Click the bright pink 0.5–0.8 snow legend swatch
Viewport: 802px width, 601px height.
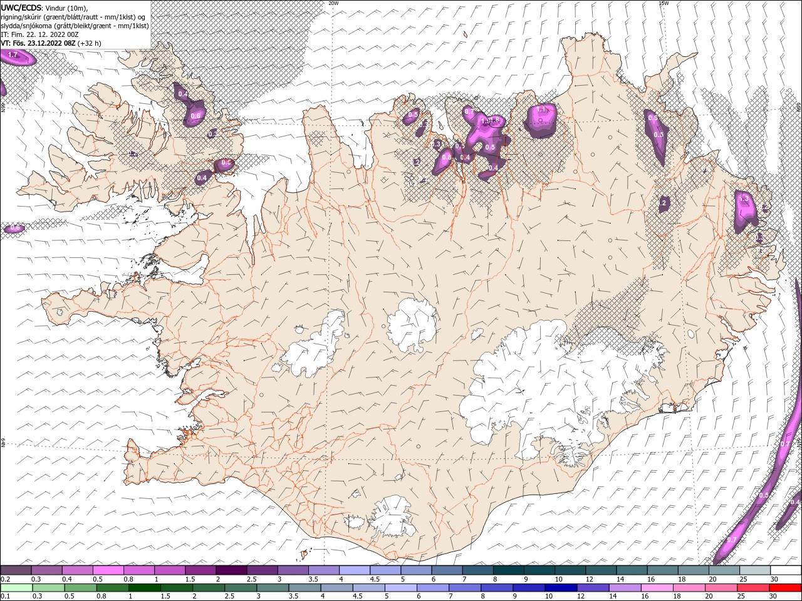pyautogui.click(x=108, y=570)
